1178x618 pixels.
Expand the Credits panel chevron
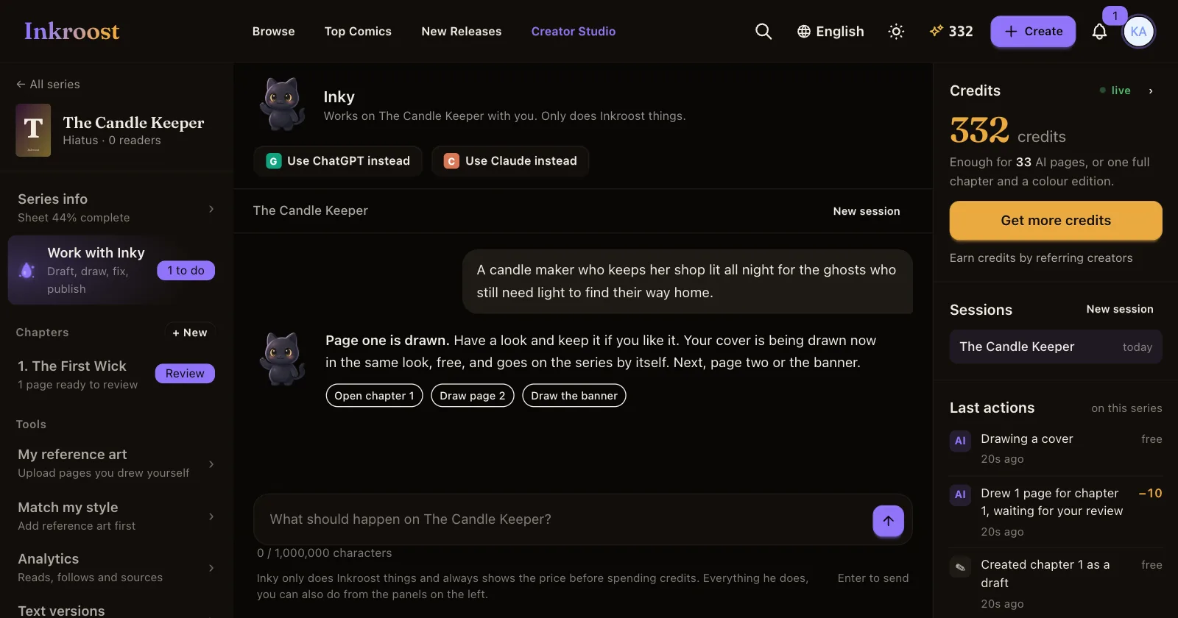click(1151, 90)
